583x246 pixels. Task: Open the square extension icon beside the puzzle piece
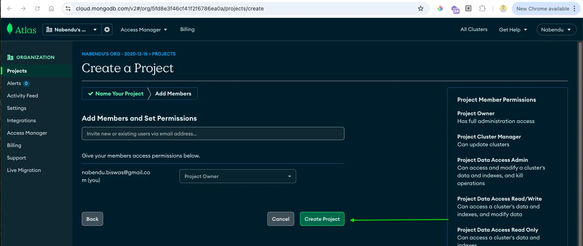[469, 9]
